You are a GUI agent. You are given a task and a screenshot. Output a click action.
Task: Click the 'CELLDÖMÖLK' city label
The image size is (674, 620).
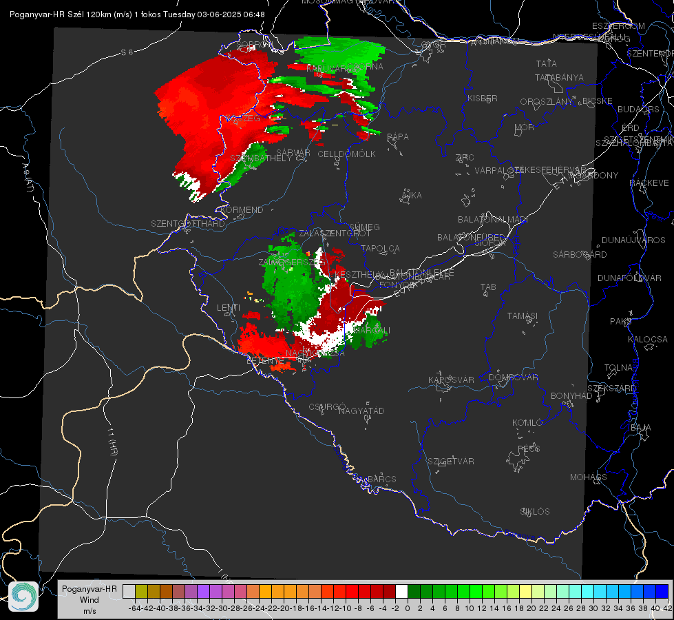pos(346,154)
